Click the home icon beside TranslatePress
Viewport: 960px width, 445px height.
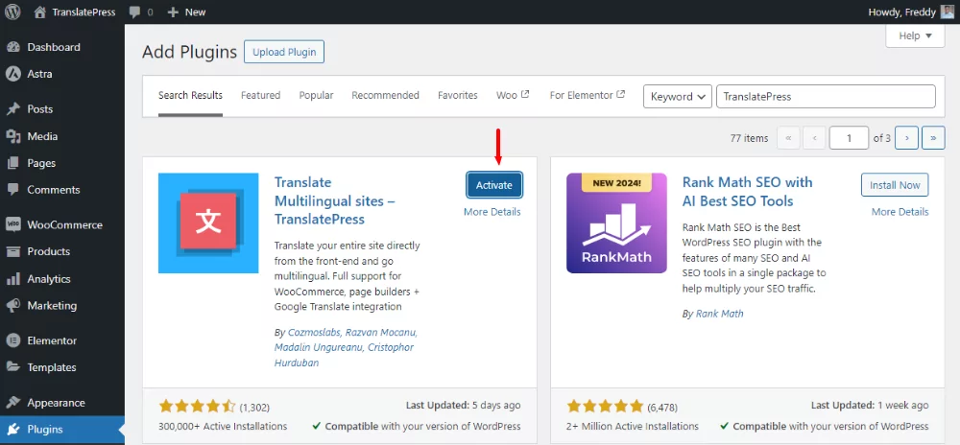click(x=39, y=12)
